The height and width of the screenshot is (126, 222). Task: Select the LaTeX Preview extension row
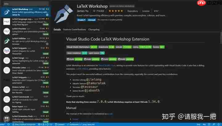[25, 31]
